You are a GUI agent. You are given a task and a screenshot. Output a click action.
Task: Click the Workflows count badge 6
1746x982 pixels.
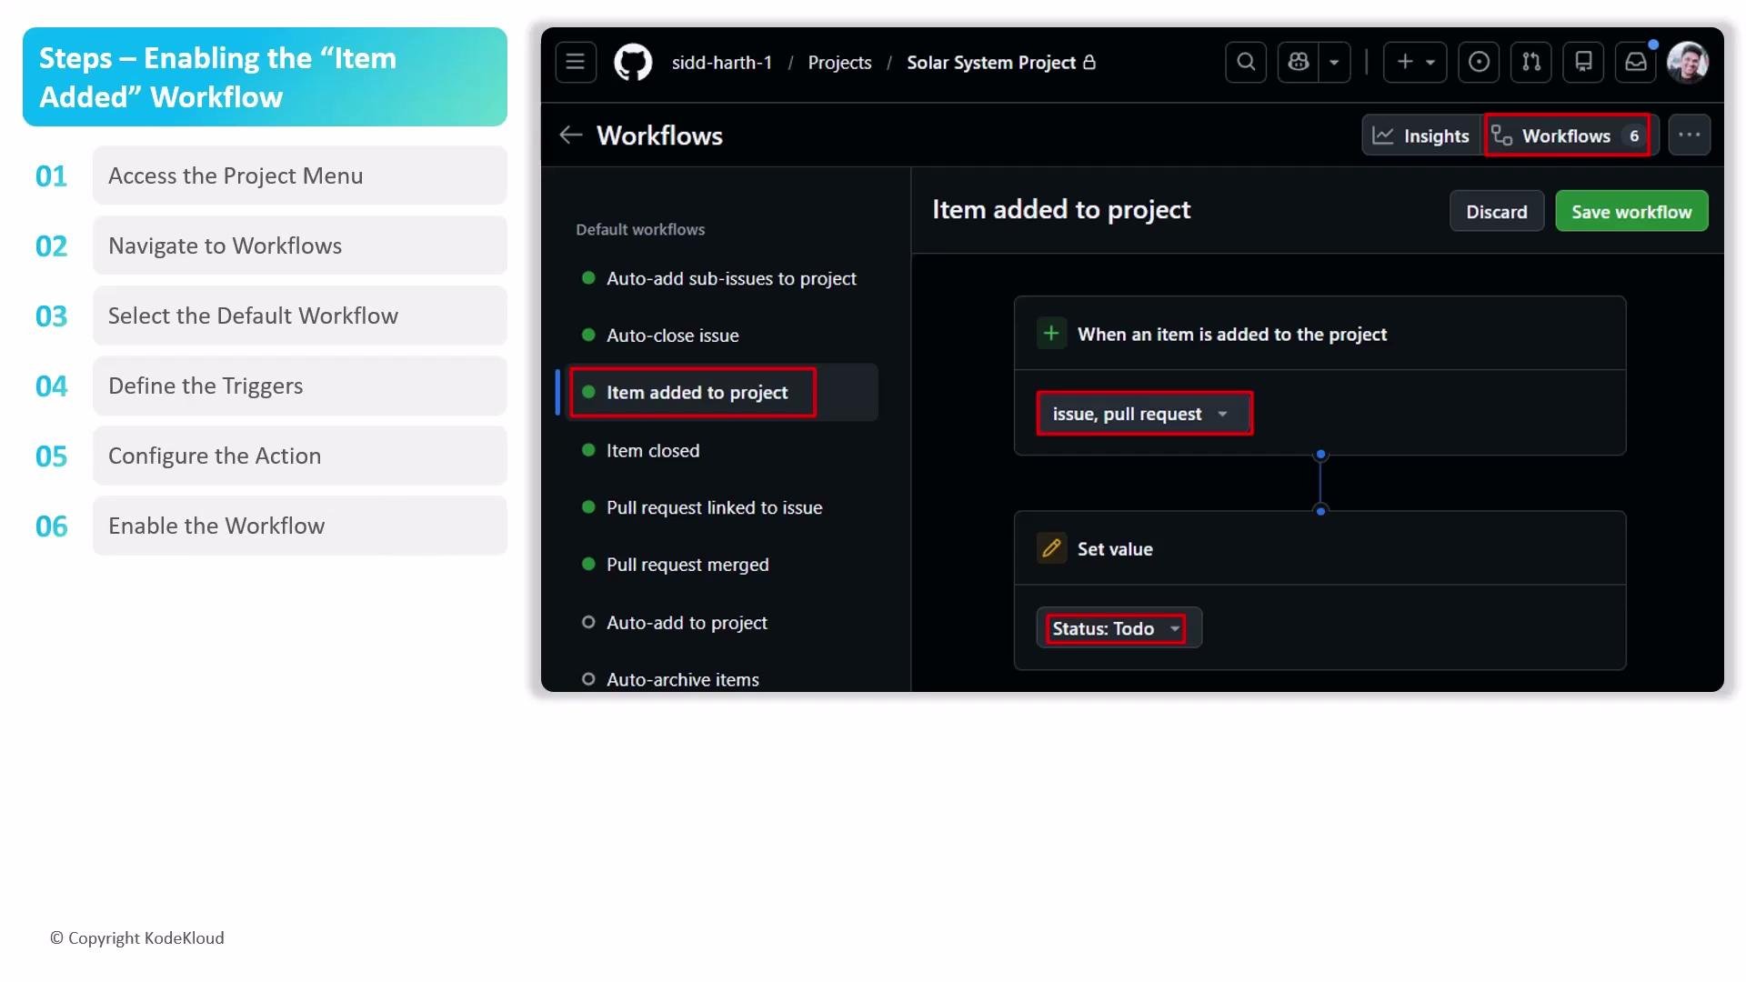[1634, 135]
